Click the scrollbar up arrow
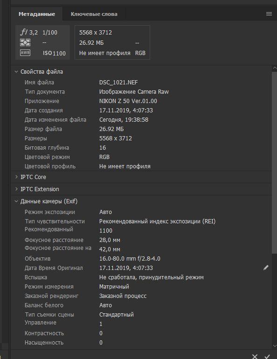The width and height of the screenshot is (277, 359). point(275,68)
